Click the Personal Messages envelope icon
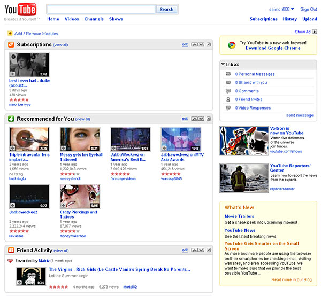 tap(228, 74)
